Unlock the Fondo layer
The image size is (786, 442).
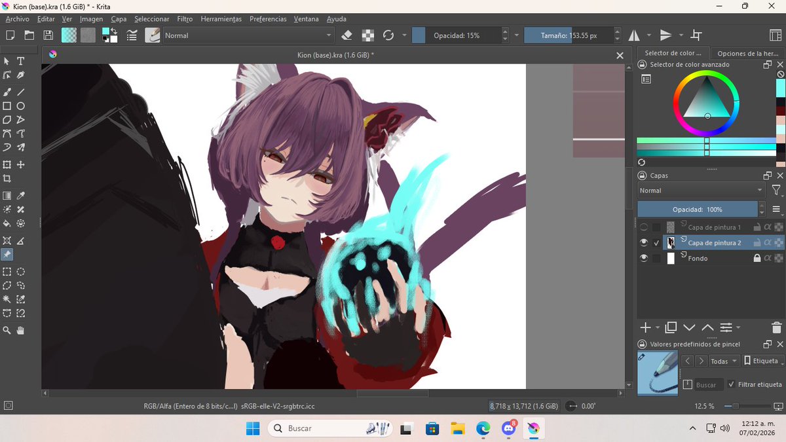(x=757, y=257)
